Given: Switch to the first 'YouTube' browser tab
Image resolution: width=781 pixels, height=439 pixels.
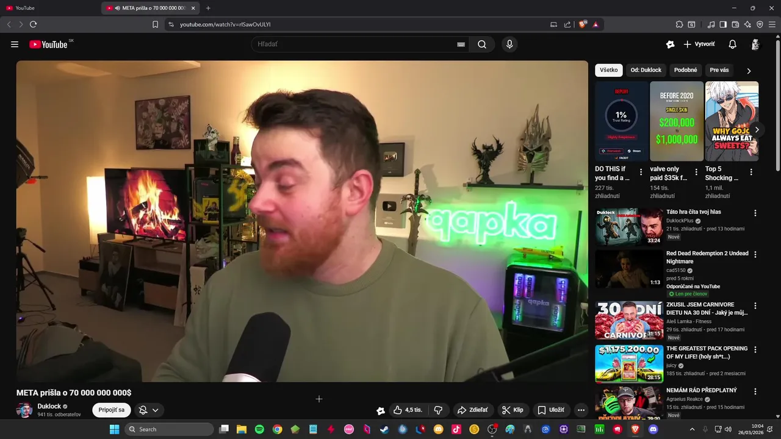Looking at the screenshot, I should [x=49, y=8].
